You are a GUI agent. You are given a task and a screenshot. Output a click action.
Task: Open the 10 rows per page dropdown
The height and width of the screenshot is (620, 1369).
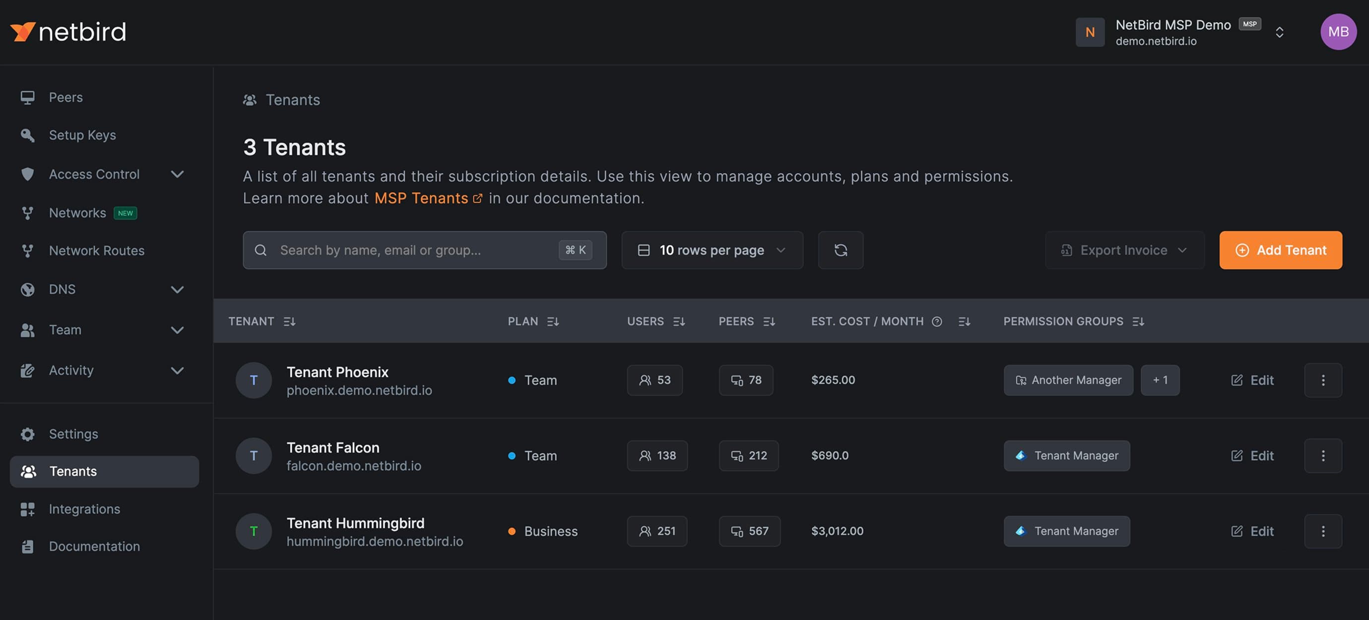712,249
